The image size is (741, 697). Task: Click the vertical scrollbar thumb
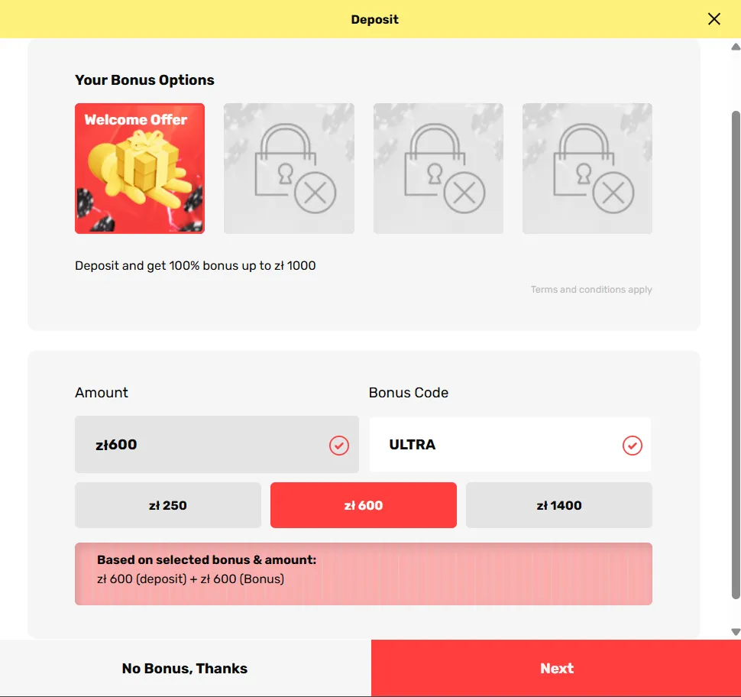[736, 352]
